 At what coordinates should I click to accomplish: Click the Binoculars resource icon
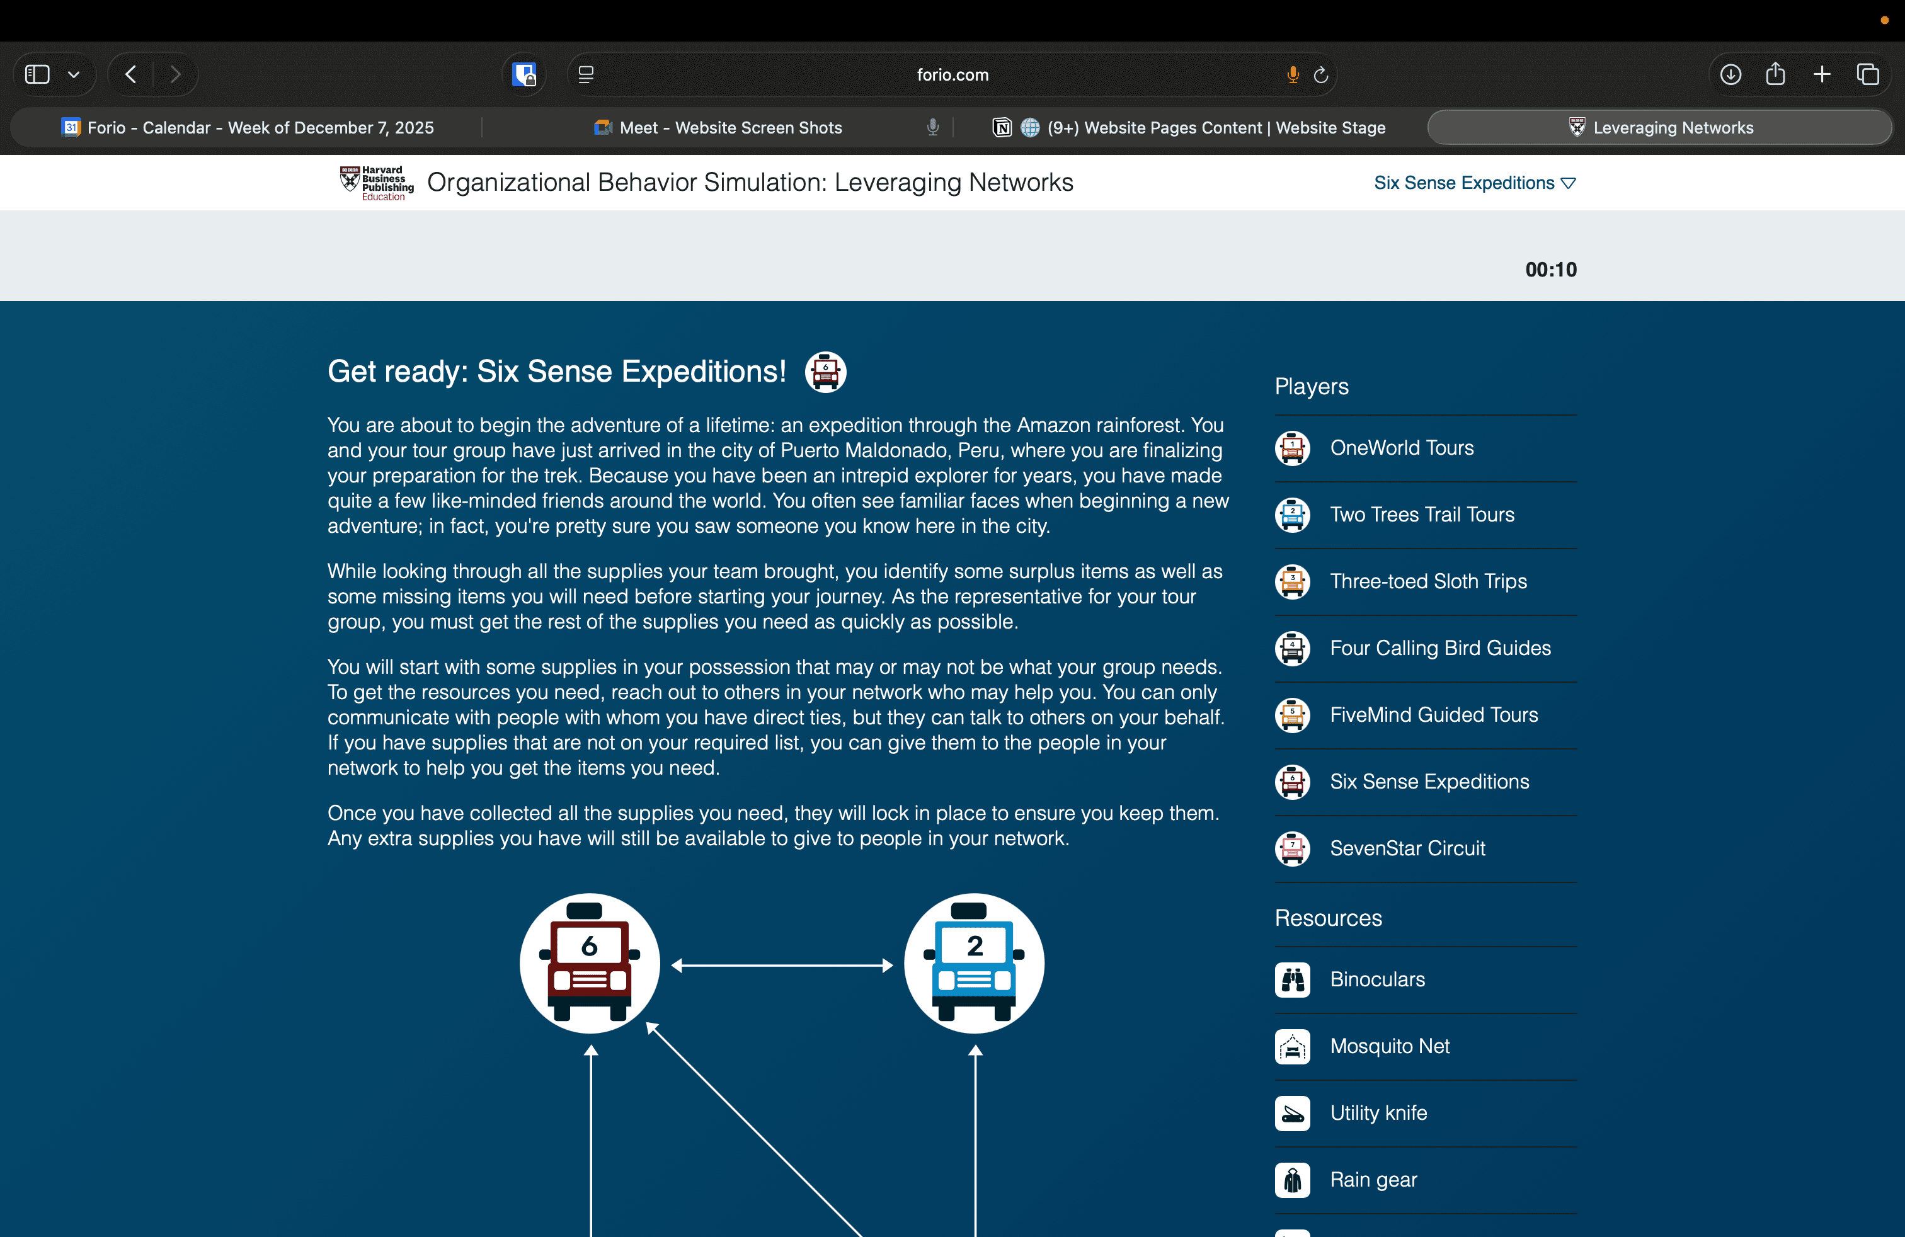(1292, 979)
